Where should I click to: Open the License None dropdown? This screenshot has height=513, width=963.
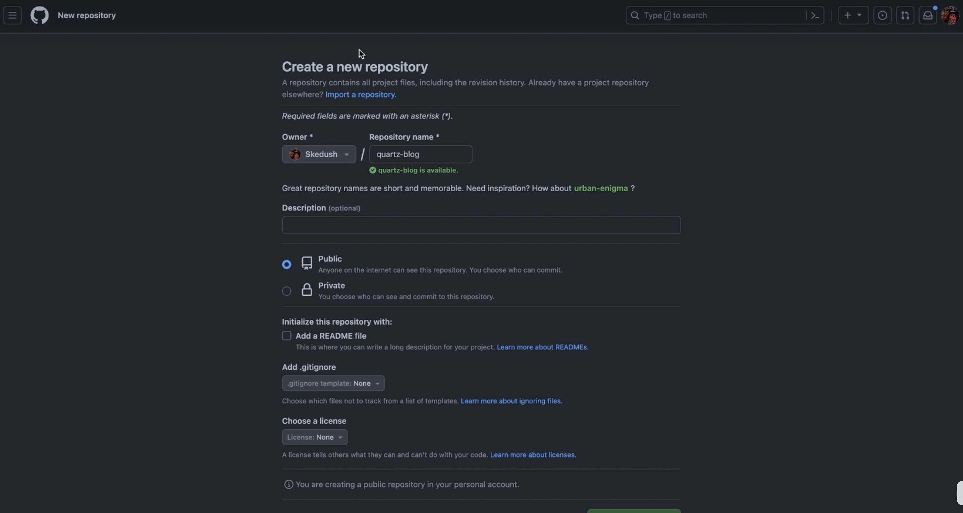314,437
